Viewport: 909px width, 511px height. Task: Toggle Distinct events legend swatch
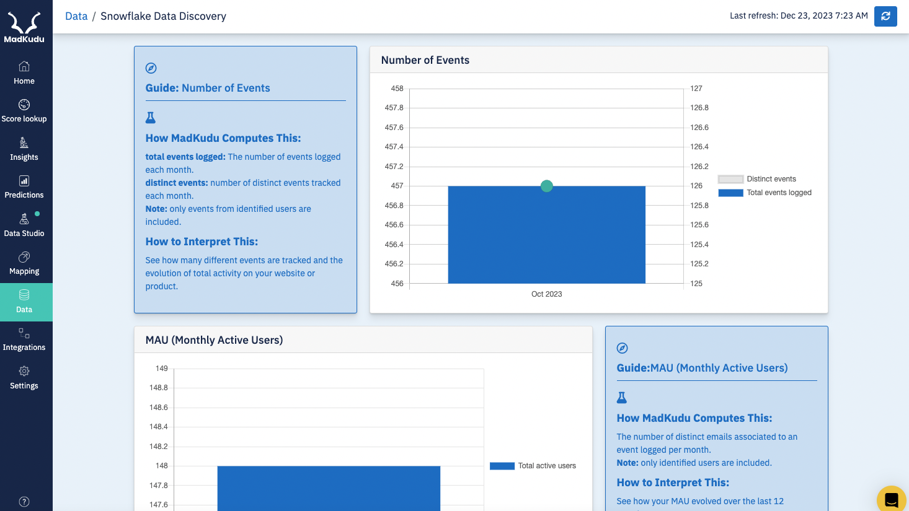[730, 179]
